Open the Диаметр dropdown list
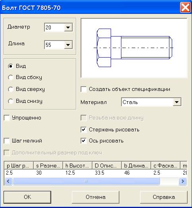 [x=68, y=27]
